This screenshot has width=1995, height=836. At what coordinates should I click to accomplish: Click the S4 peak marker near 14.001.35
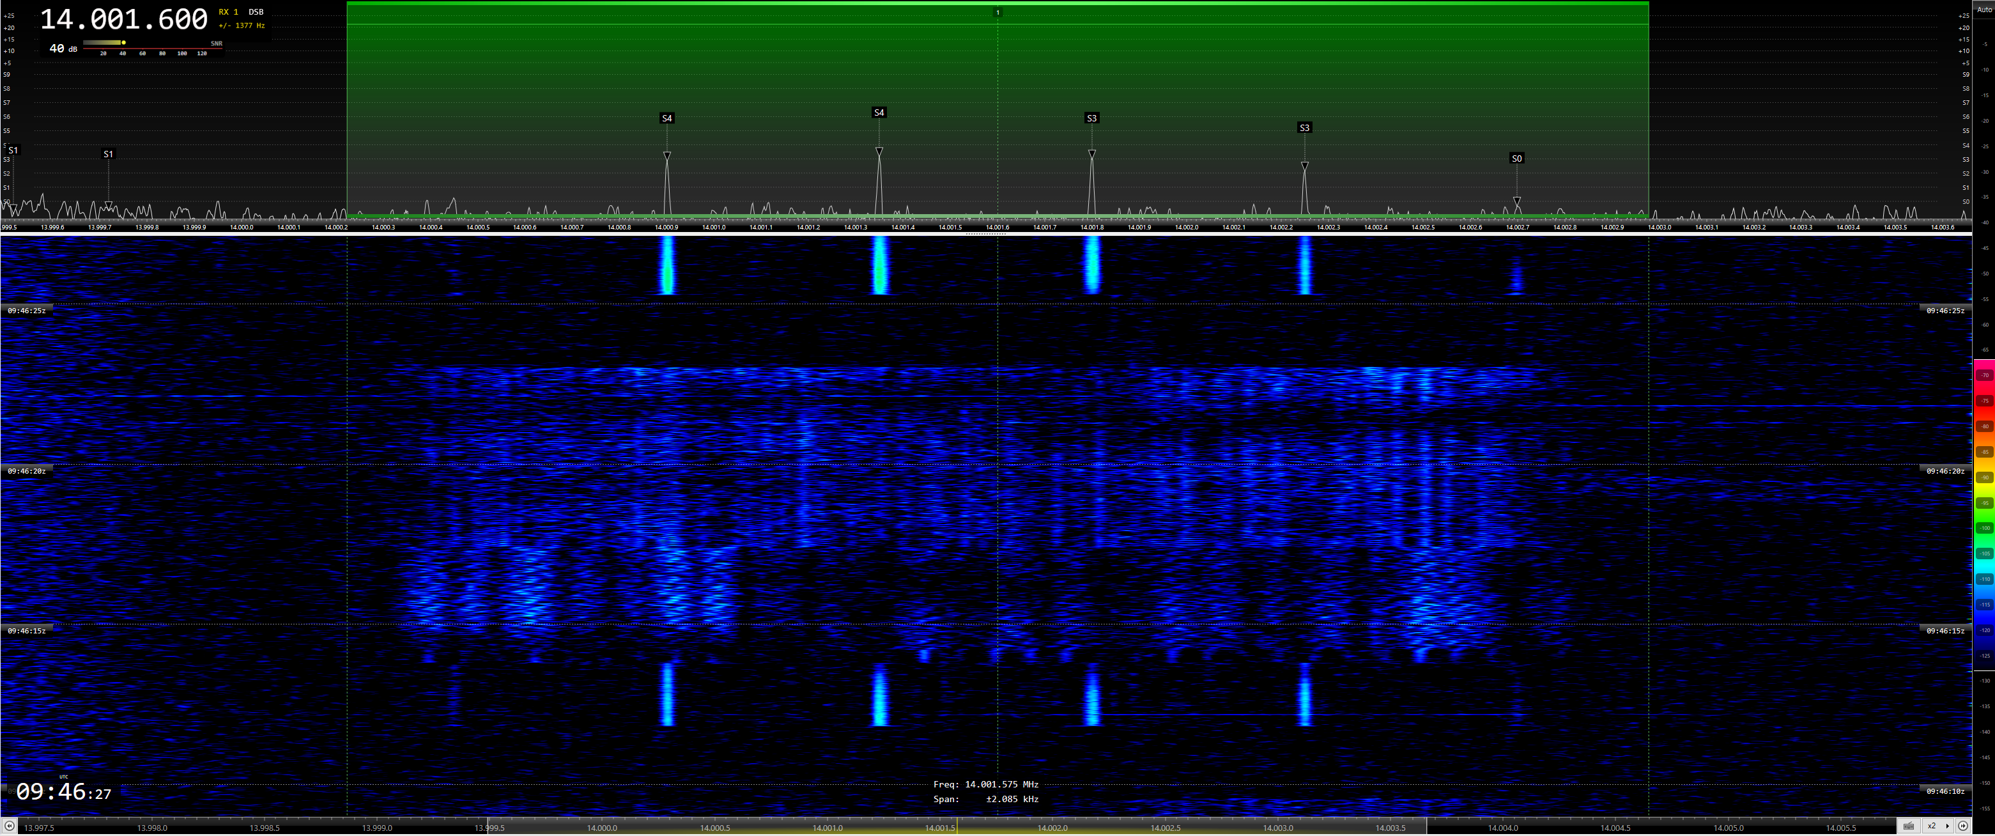pos(878,113)
